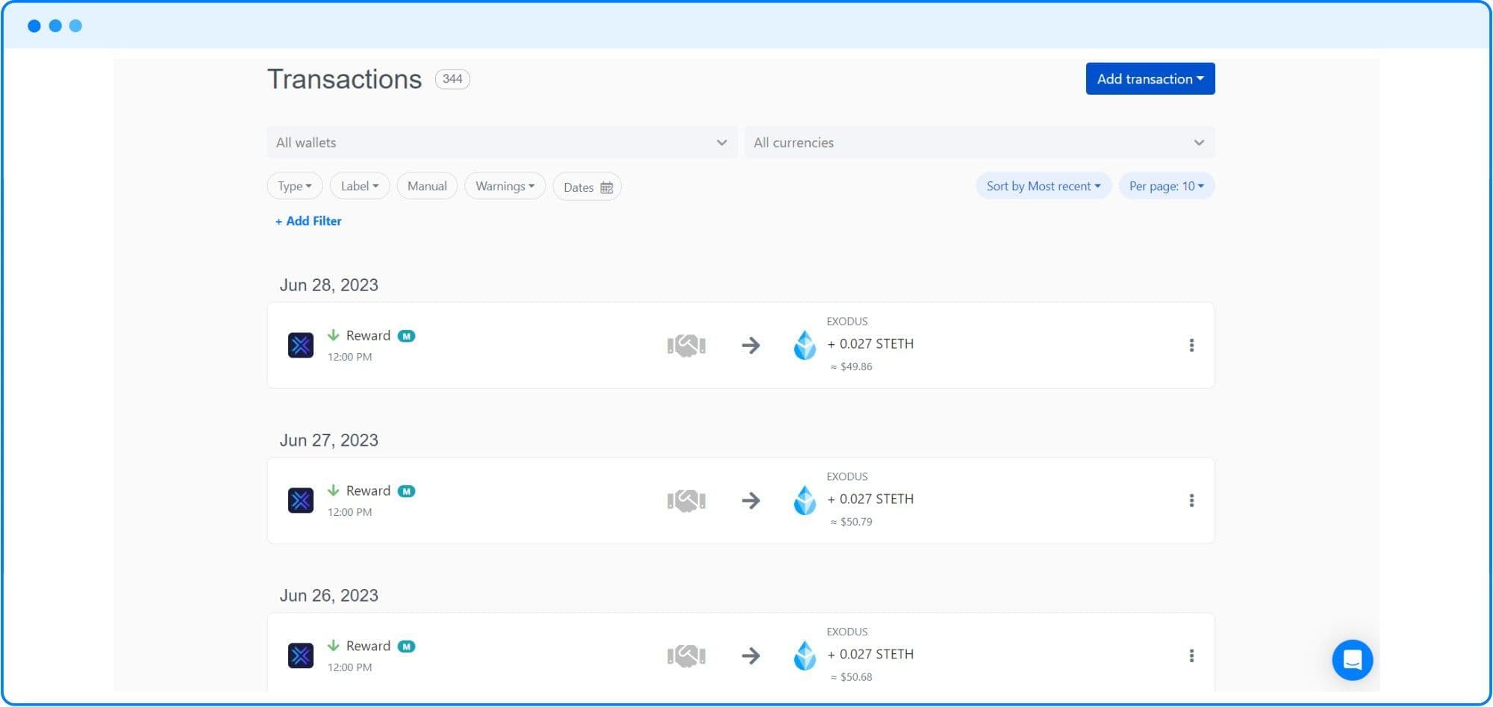Click the ≈ $50.79 value

point(851,522)
